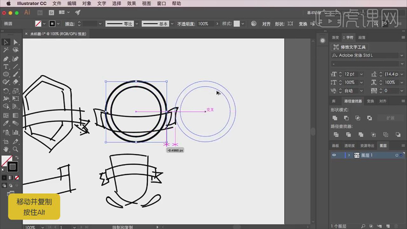This screenshot has height=229, width=407.
Task: Select the Magic Wand tool
Action: [6, 50]
